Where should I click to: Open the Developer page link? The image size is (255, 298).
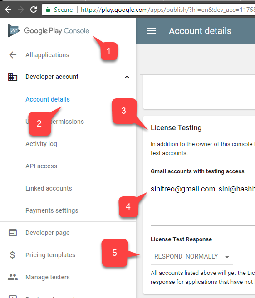tap(48, 233)
